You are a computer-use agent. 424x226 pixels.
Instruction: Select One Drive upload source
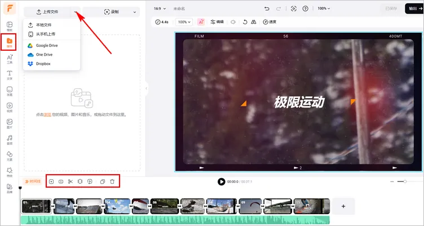(x=52, y=55)
